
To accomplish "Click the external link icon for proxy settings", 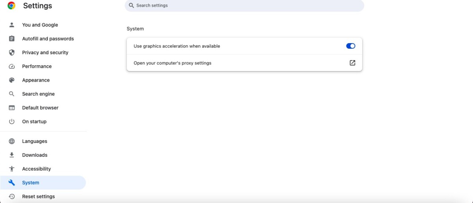I will coord(352,63).
